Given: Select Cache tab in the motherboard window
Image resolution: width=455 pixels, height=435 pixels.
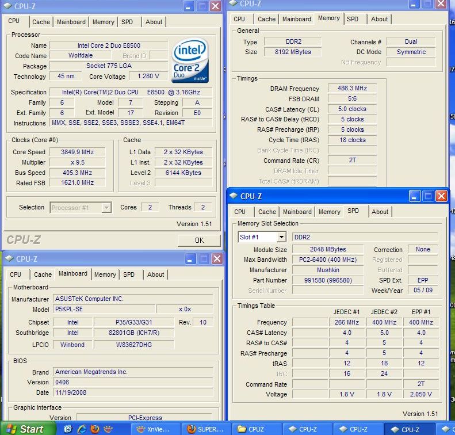Looking at the screenshot, I should click(43, 274).
